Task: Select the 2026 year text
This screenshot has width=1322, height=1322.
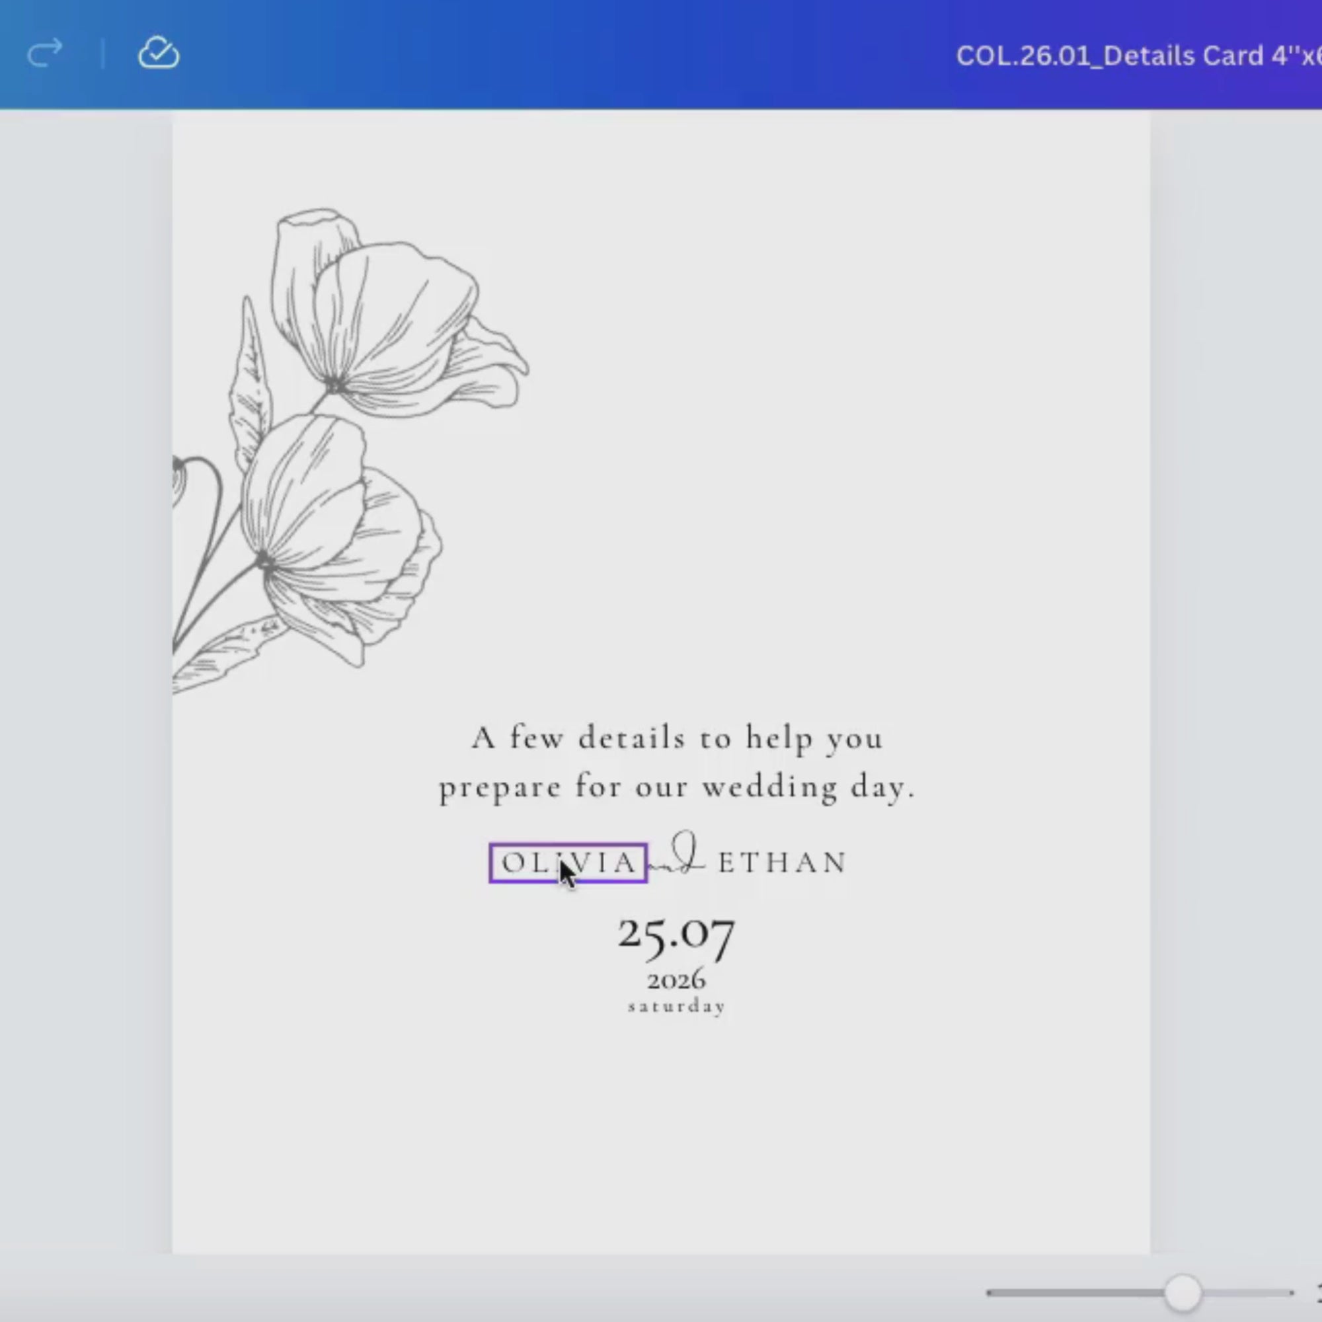Action: pyautogui.click(x=677, y=980)
